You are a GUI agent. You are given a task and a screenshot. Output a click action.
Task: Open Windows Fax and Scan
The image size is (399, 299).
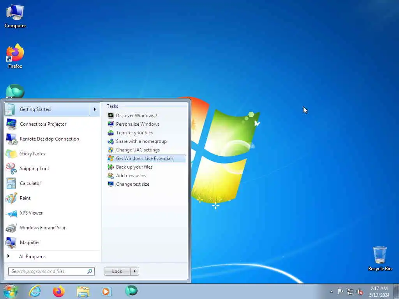point(52,227)
